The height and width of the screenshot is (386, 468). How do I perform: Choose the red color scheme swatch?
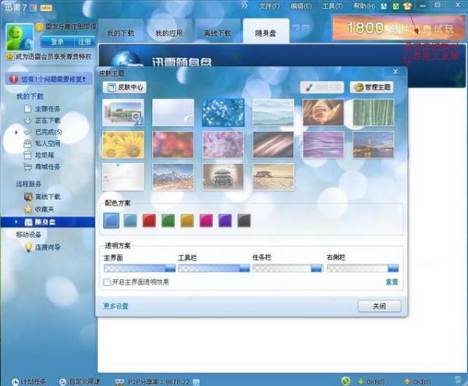tap(149, 221)
